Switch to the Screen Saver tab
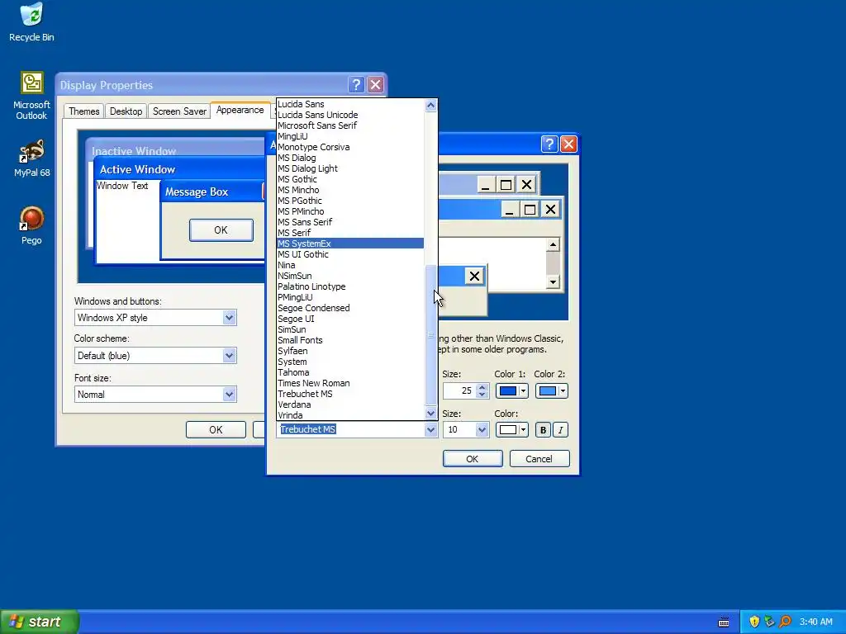 click(179, 111)
